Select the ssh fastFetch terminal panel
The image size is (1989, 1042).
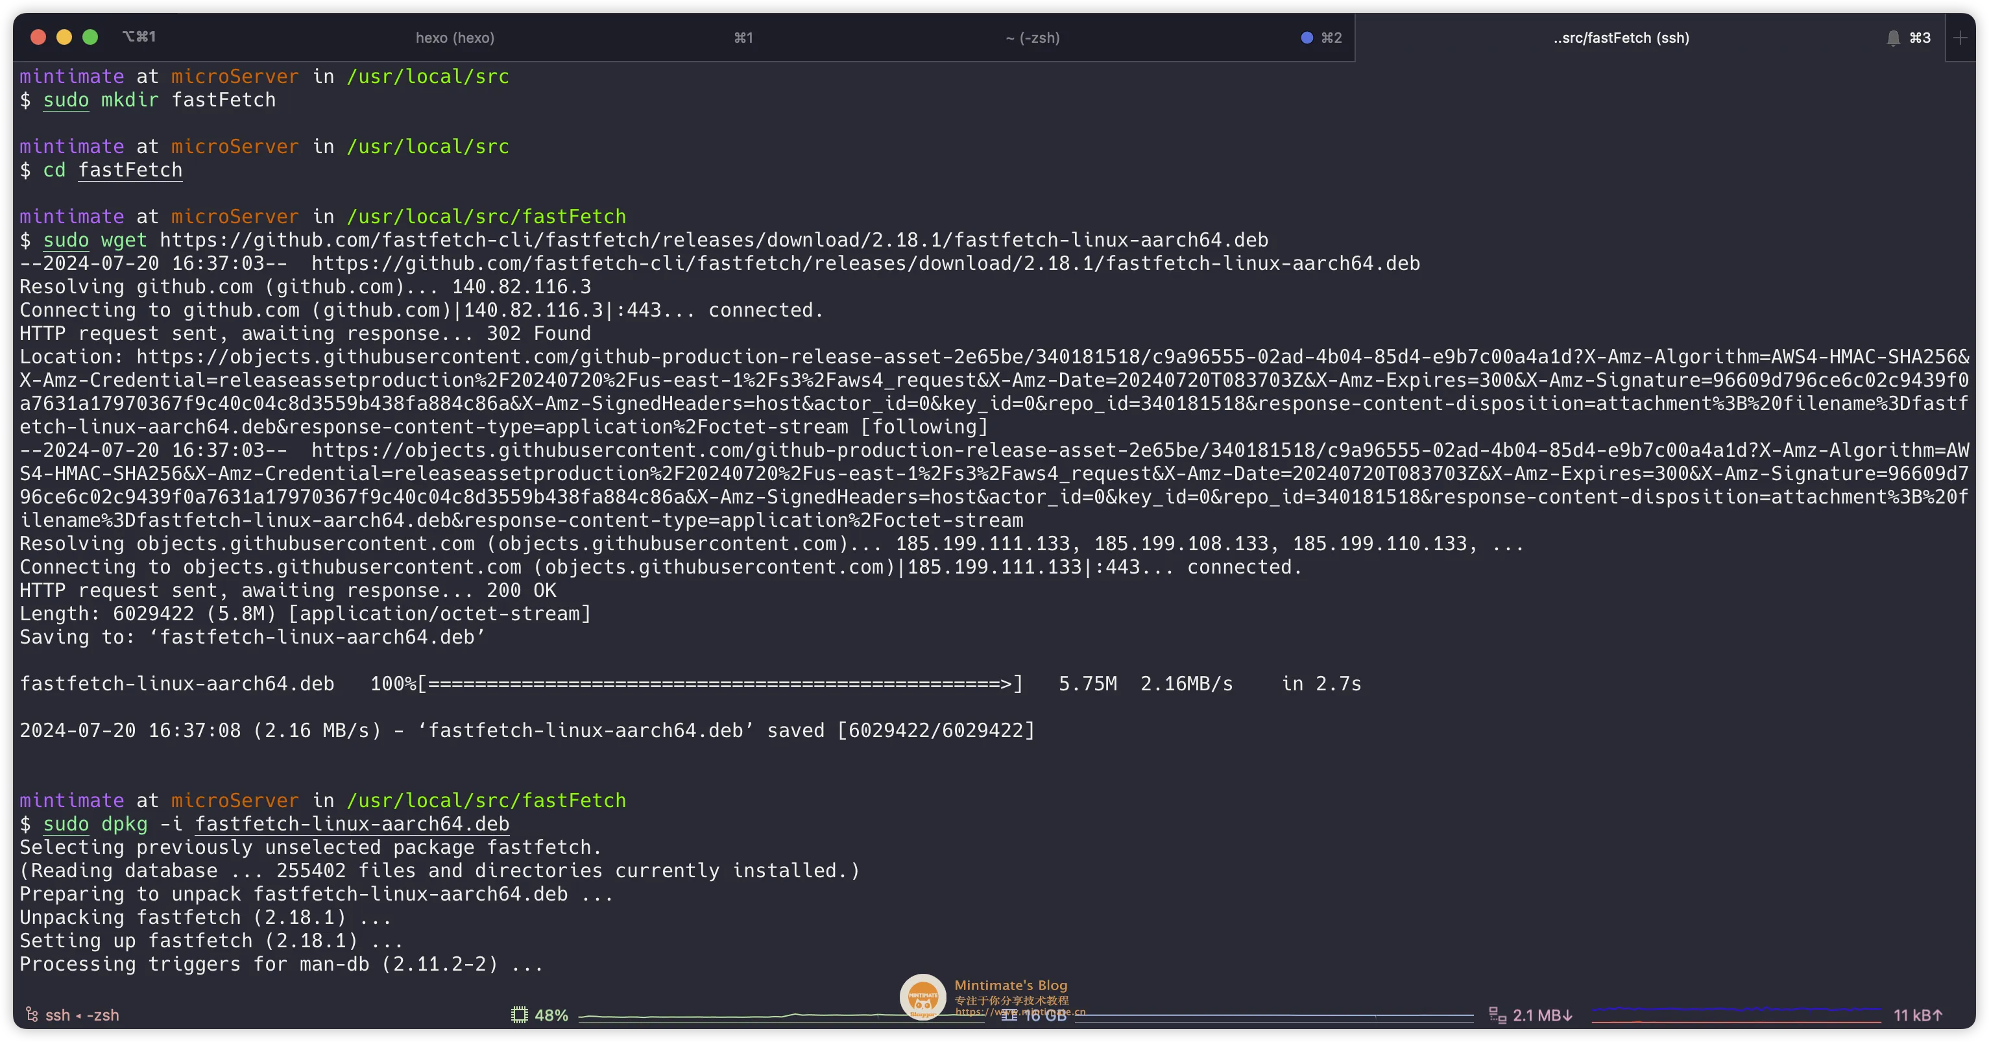[1617, 37]
